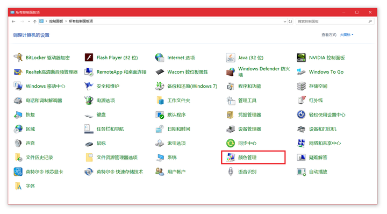Open the 备份和还原(Windows 7) icon
Image resolution: width=387 pixels, height=214 pixels.
tap(160, 86)
